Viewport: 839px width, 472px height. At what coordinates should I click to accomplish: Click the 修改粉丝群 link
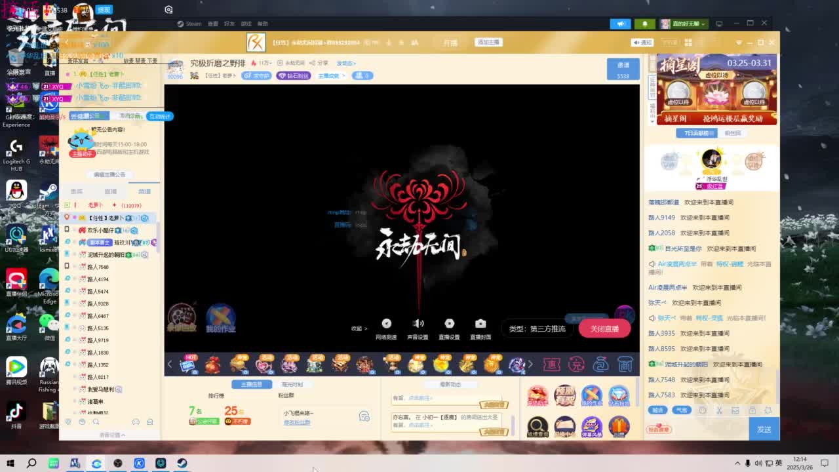click(297, 422)
